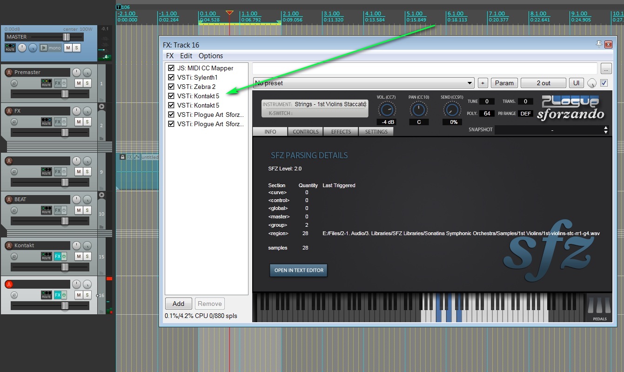Image resolution: width=624 pixels, height=372 pixels.
Task: Open the ROUTE button on track 16
Action: (x=46, y=295)
